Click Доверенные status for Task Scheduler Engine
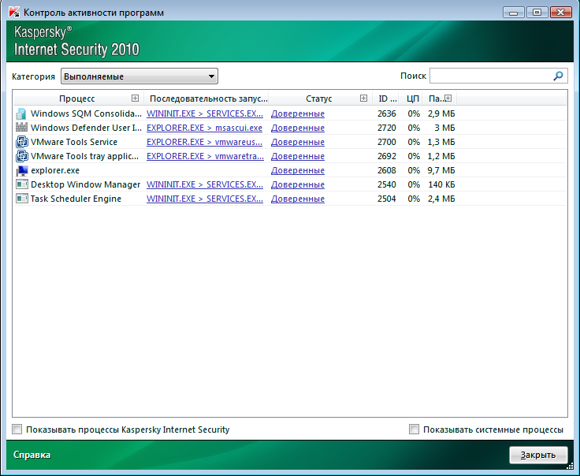 tap(298, 199)
